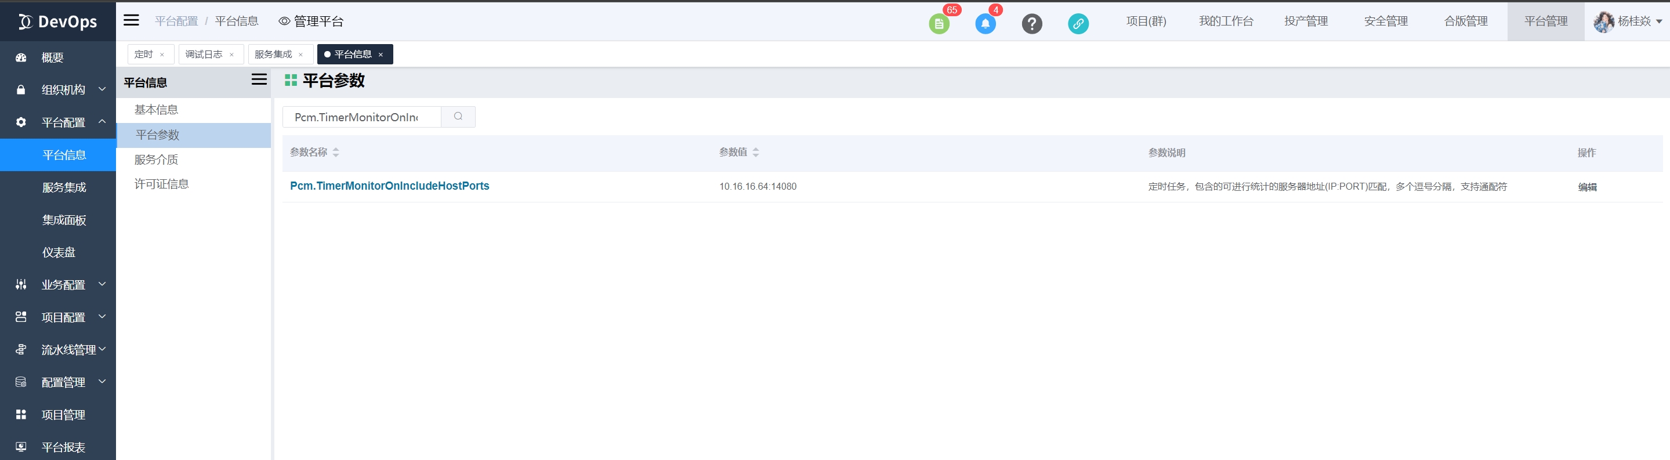Image resolution: width=1670 pixels, height=460 pixels.
Task: Select 服务介质 in the side panel
Action: pyautogui.click(x=156, y=160)
